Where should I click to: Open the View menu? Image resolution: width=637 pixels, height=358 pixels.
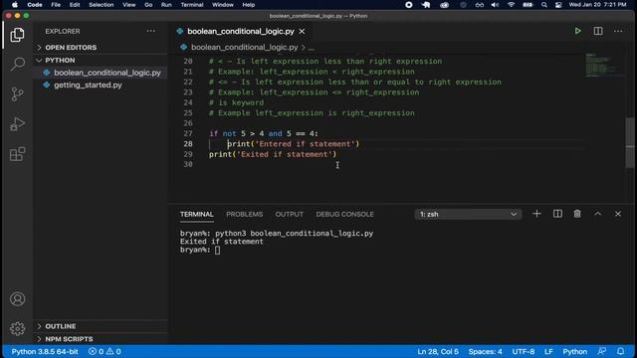(x=128, y=5)
